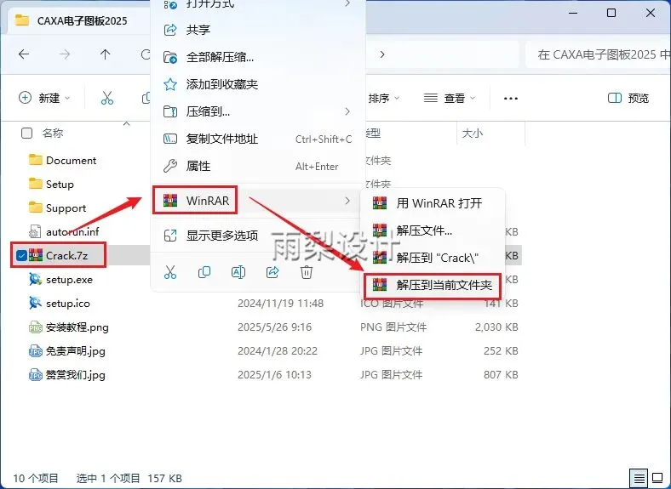
Task: Click Rename icon in context menu bottom row
Action: [x=238, y=272]
